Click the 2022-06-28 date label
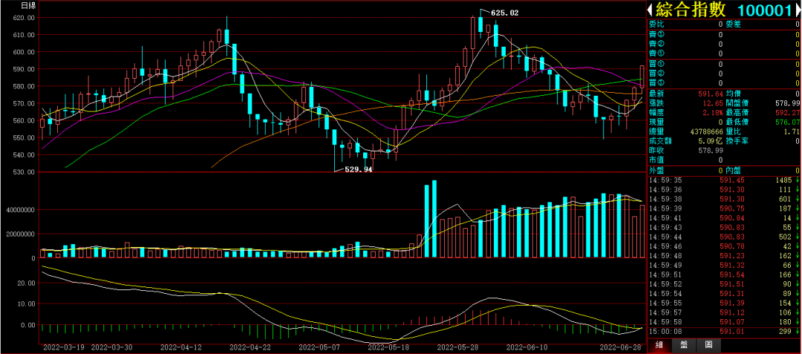Image resolution: width=802 pixels, height=354 pixels. pyautogui.click(x=619, y=347)
